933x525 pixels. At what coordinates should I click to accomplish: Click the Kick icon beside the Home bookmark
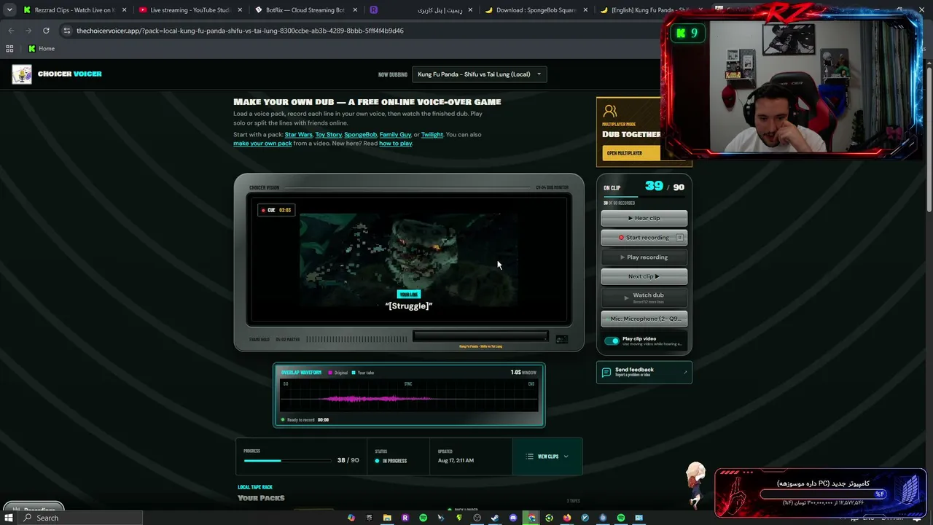31,49
